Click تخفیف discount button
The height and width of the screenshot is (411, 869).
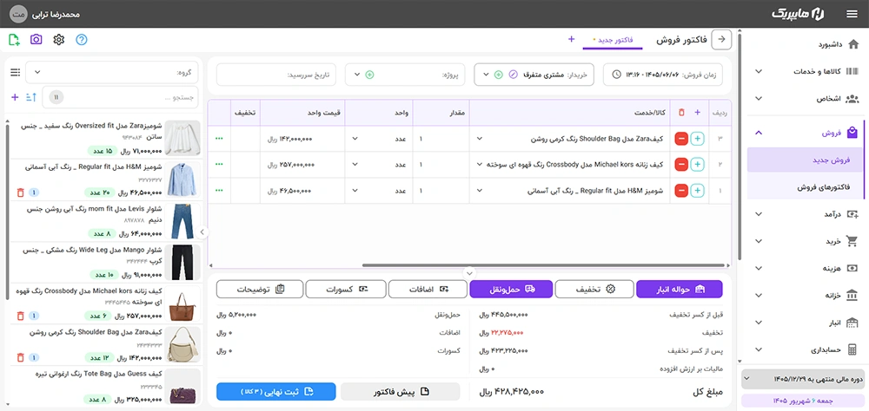click(594, 289)
